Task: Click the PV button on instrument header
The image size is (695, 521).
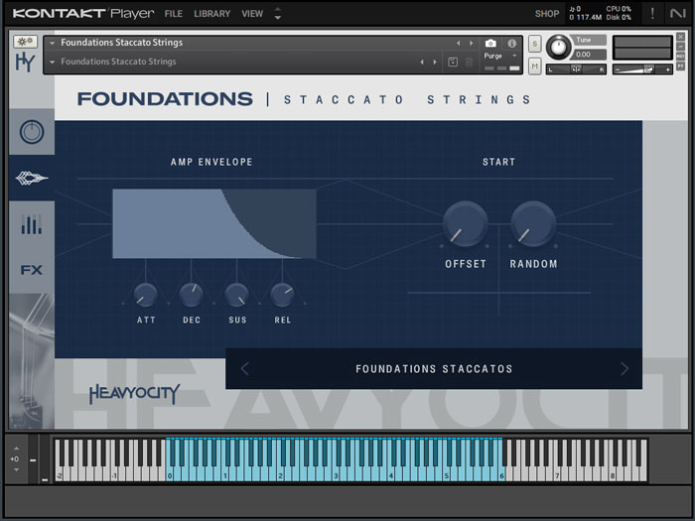Action: pos(680,66)
